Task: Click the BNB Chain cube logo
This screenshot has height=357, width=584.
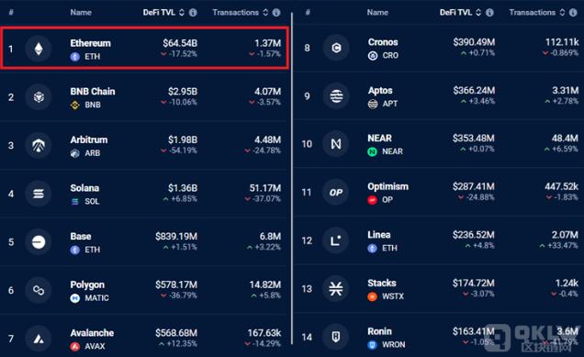Action: [39, 97]
